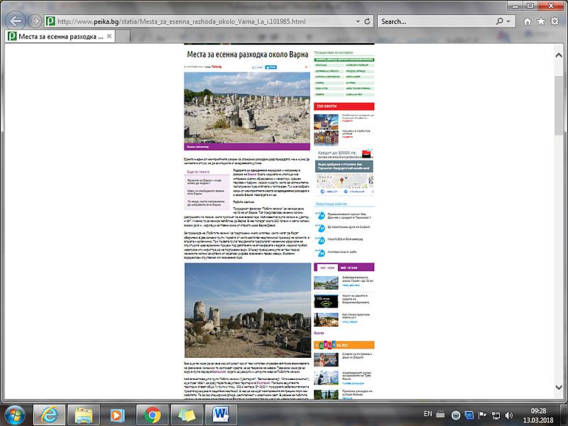Image resolution: width=568 pixels, height=426 pixels.
Task: Click the browser Forward arrow button
Action: (x=35, y=21)
